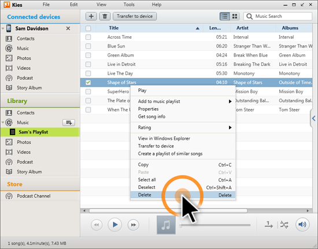
Task: Check the Across Time song checkbox
Action: [x=88, y=37]
